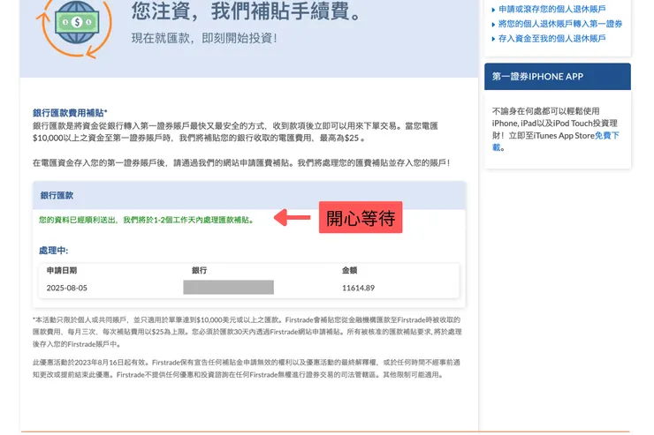Click the arrow bullet beside 存入資金至我的個人退休賬戶

pos(493,39)
